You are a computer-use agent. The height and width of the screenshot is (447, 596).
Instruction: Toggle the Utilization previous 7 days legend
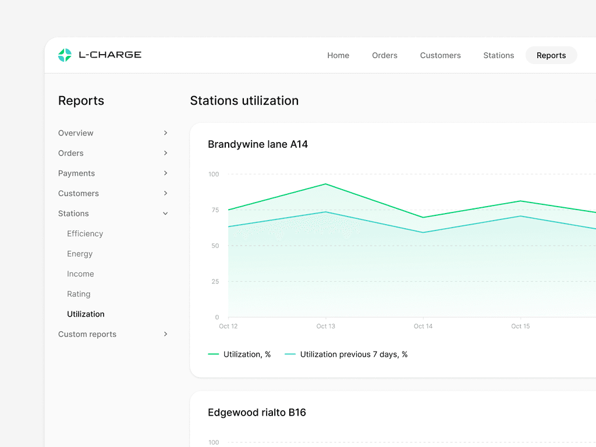pos(346,354)
